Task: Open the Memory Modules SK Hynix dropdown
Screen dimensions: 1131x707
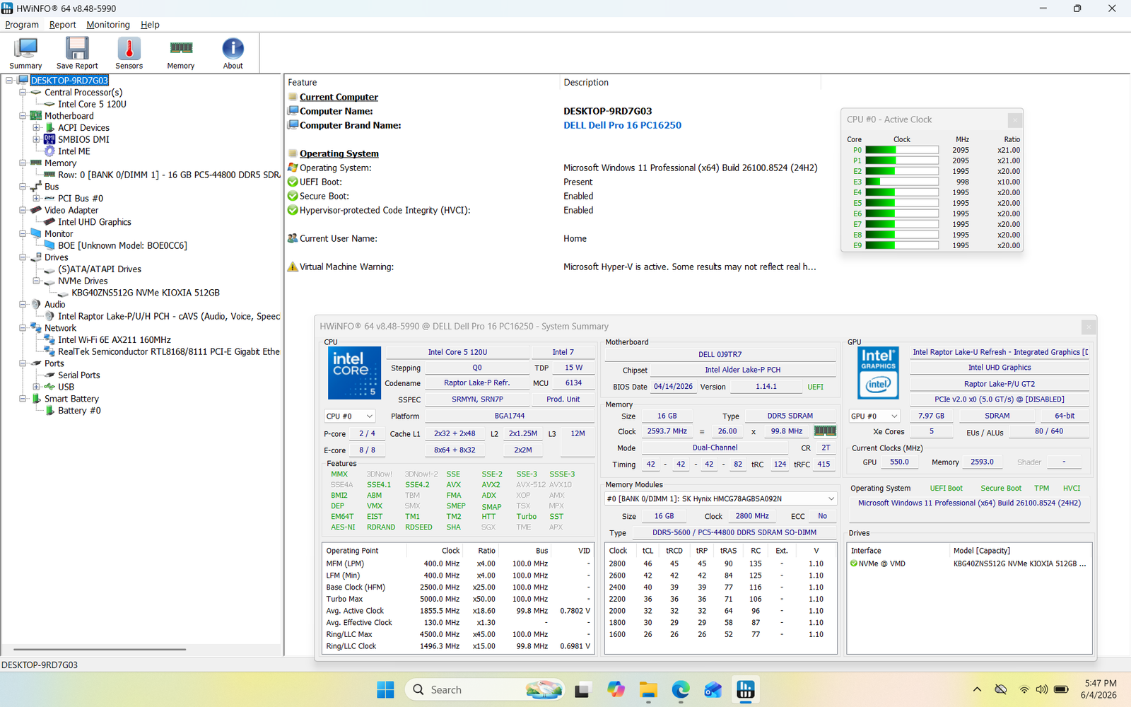Action: (x=720, y=498)
